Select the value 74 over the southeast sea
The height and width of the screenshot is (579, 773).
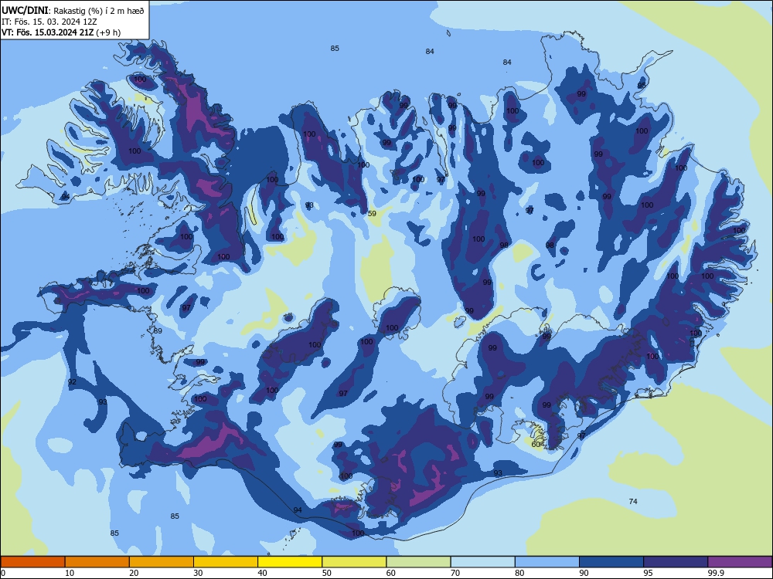point(633,501)
